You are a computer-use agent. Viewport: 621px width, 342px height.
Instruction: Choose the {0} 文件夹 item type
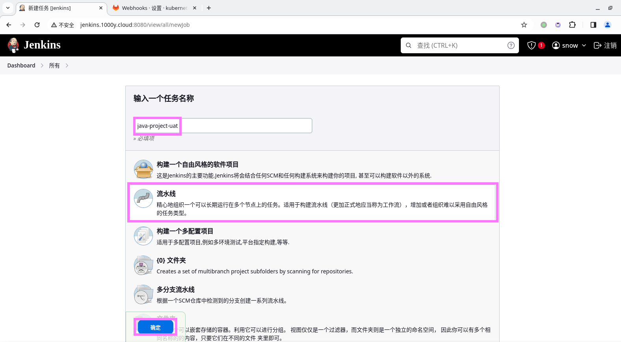coord(313,265)
